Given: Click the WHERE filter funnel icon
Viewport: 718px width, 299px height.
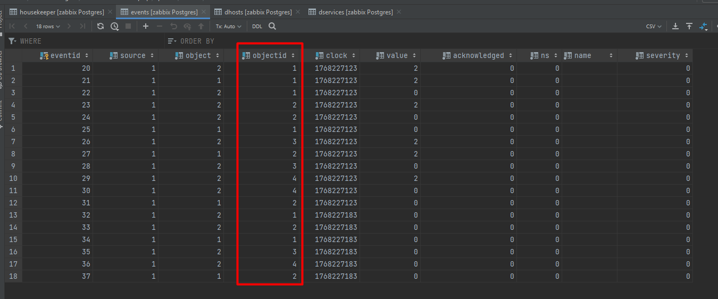Looking at the screenshot, I should pyautogui.click(x=12, y=41).
